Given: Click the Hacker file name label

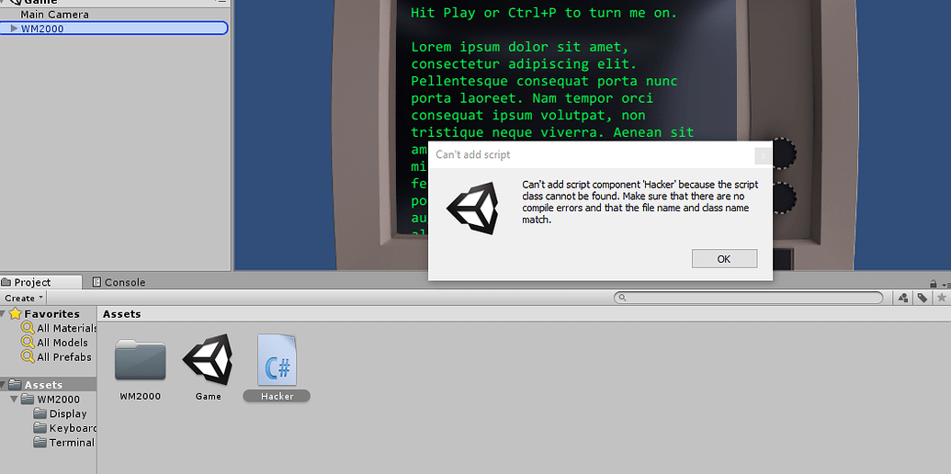Looking at the screenshot, I should pyautogui.click(x=277, y=397).
